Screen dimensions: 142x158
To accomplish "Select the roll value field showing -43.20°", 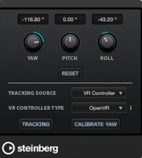I will coord(107,19).
